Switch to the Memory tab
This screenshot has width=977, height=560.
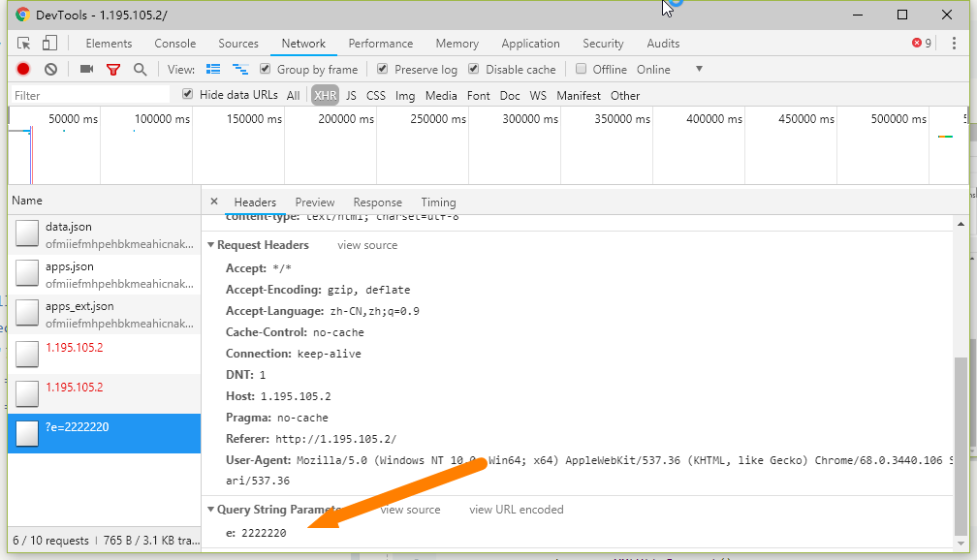click(x=457, y=43)
